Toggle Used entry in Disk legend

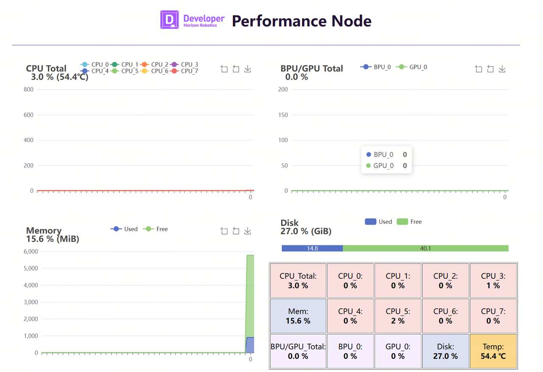point(378,221)
